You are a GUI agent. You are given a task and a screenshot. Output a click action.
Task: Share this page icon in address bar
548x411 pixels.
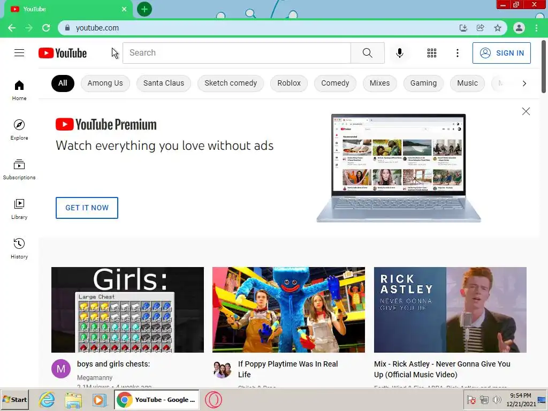pyautogui.click(x=480, y=28)
